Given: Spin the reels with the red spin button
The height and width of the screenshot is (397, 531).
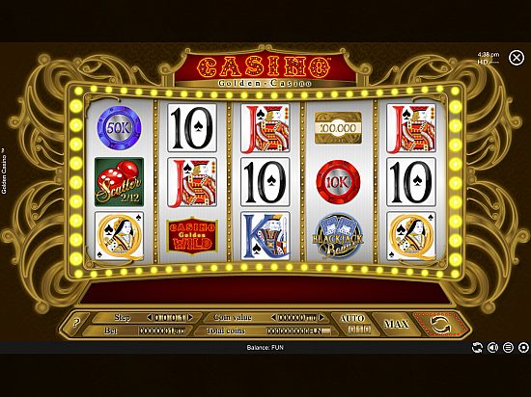Looking at the screenshot, I should pos(440,325).
